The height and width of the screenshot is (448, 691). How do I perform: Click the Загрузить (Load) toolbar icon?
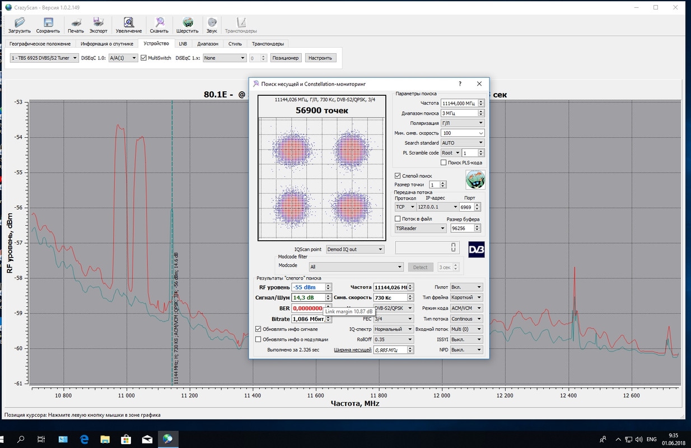[20, 25]
